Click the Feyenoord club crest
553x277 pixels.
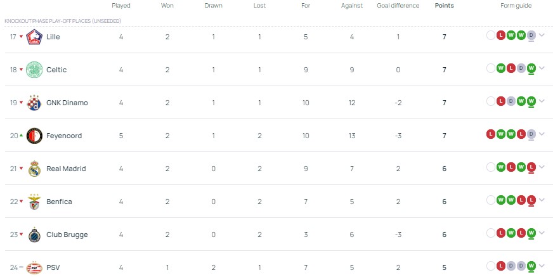pyautogui.click(x=34, y=136)
